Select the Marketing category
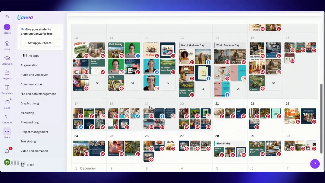 (x=27, y=113)
